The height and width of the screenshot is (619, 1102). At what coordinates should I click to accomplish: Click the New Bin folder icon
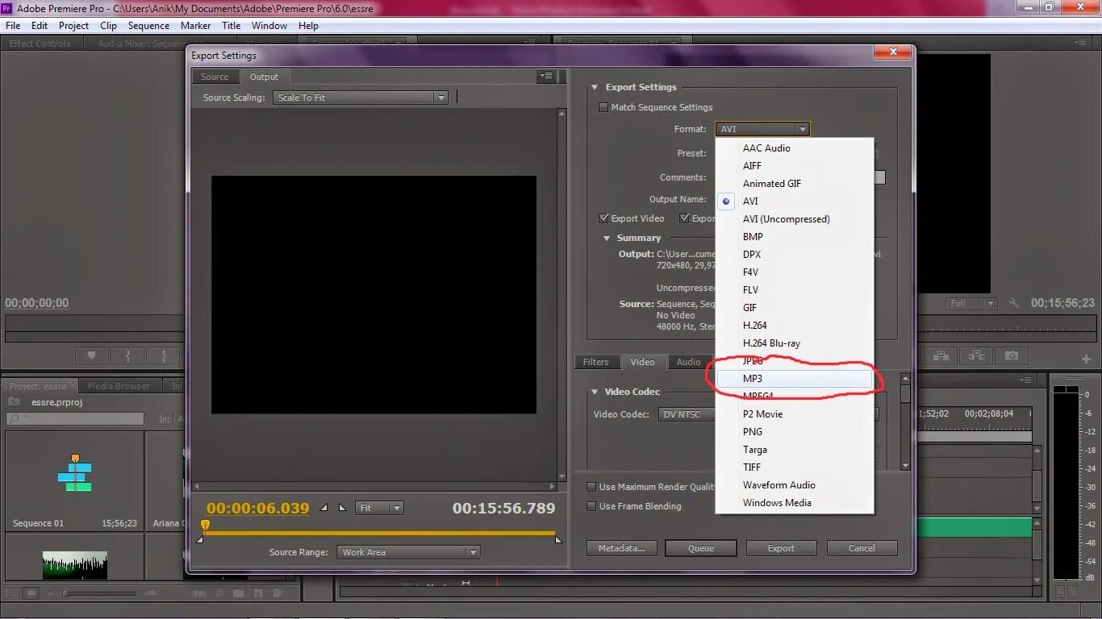click(240, 593)
